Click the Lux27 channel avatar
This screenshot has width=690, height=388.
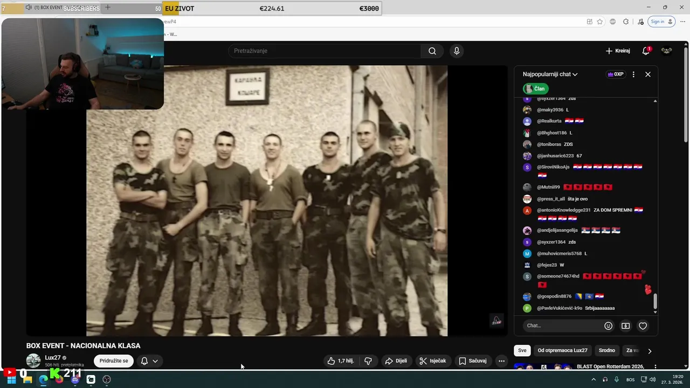pos(33,361)
